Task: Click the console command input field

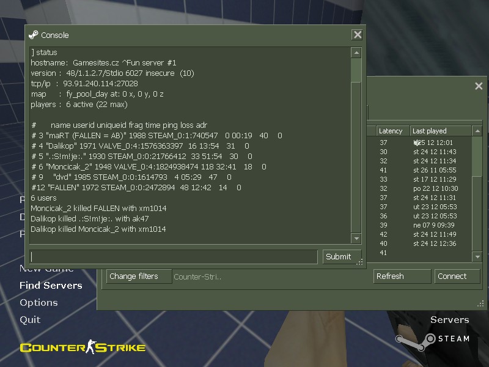Action: (x=174, y=257)
